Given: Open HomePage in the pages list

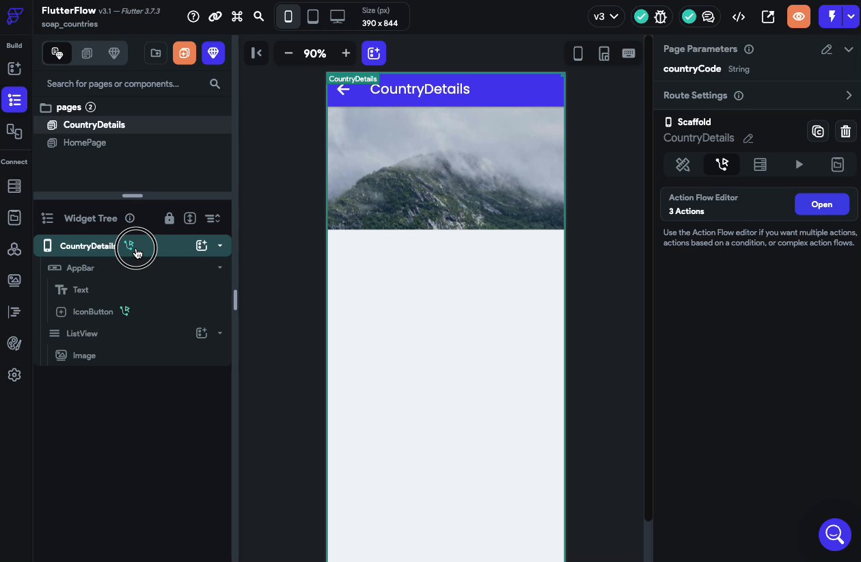Looking at the screenshot, I should pyautogui.click(x=133, y=142).
